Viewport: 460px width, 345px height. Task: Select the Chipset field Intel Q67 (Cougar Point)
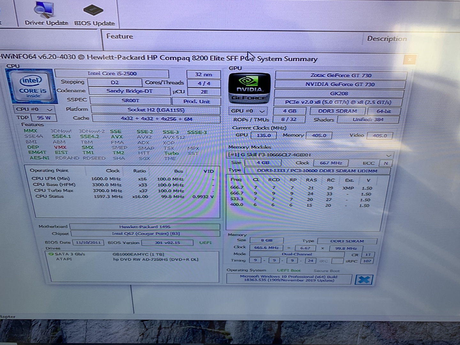click(x=145, y=234)
